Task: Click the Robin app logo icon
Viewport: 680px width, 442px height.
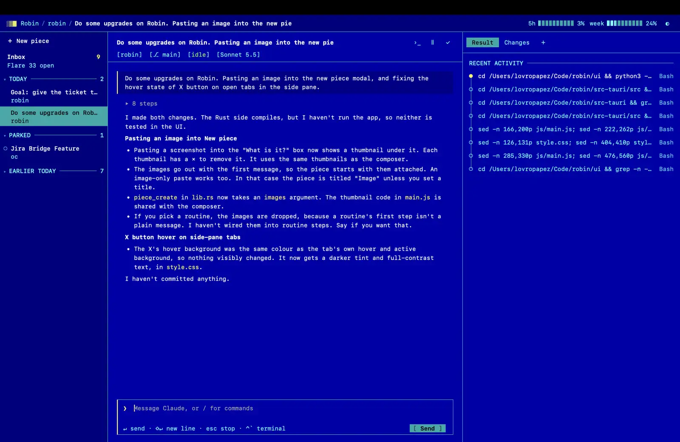Action: click(12, 24)
